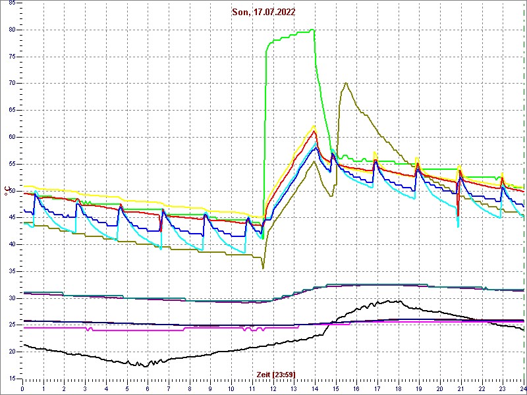This screenshot has width=527, height=395.
Task: Select the '40' temperature axis label
Action: tap(11, 244)
